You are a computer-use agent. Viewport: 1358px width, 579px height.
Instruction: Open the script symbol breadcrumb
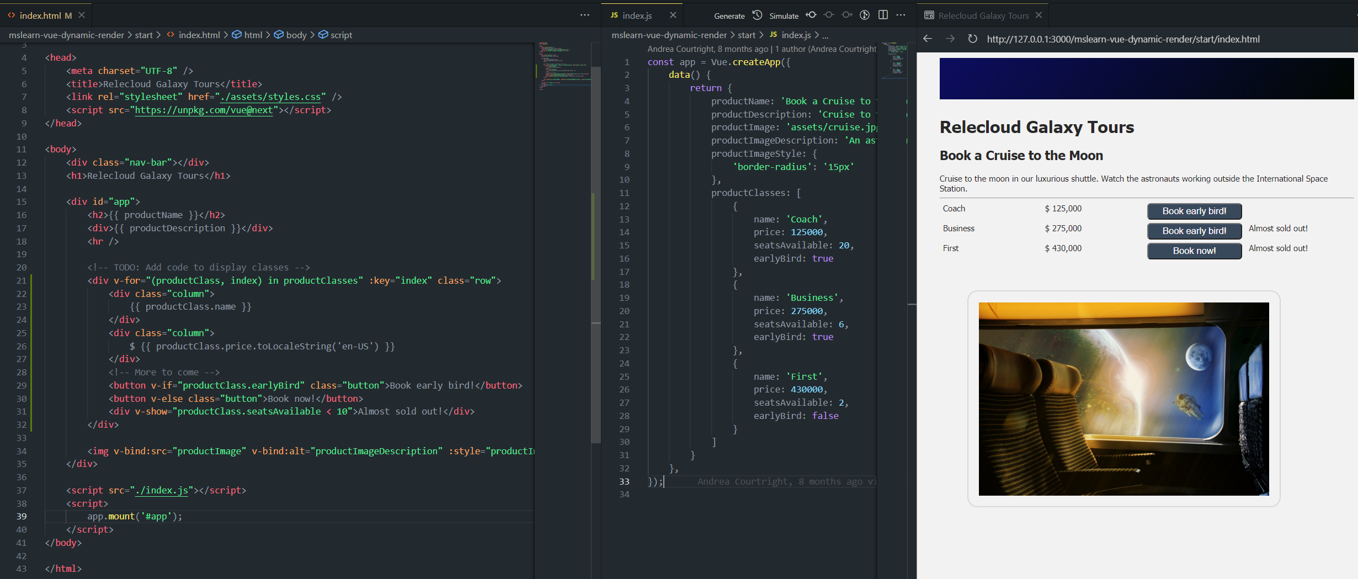pyautogui.click(x=335, y=35)
